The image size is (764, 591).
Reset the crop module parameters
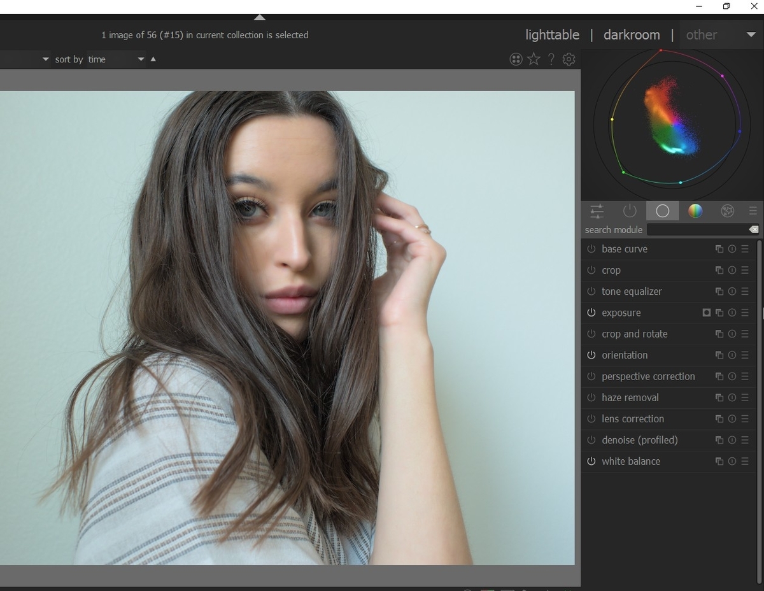pyautogui.click(x=732, y=270)
